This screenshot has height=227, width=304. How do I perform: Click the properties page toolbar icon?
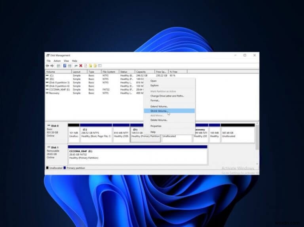pos(85,66)
